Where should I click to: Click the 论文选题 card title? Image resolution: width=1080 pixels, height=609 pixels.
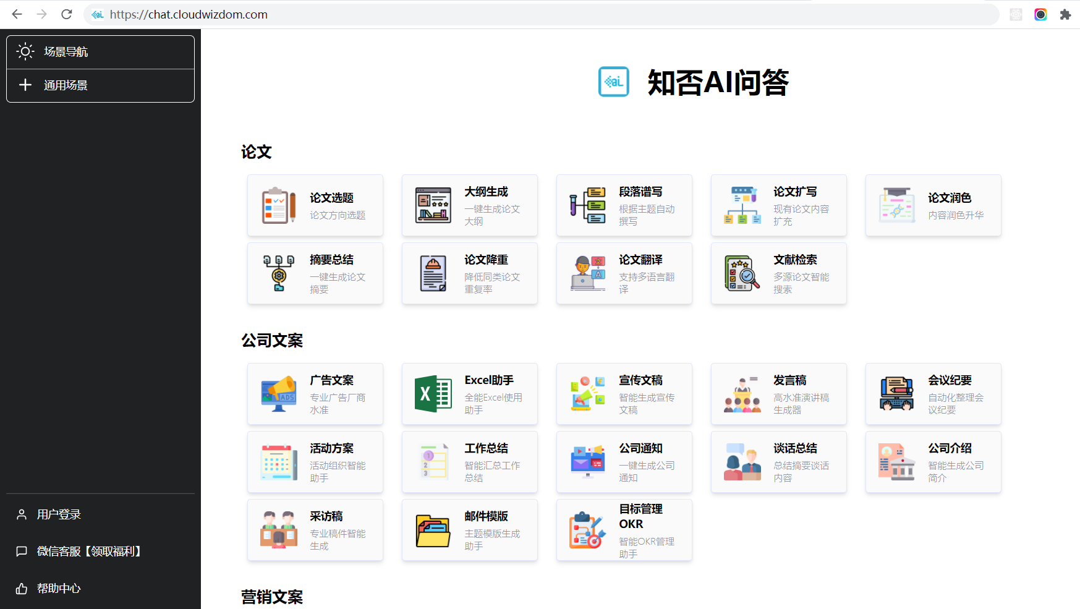[331, 198]
